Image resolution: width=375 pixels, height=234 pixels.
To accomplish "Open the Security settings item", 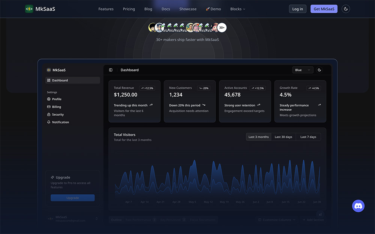I will click(72, 114).
